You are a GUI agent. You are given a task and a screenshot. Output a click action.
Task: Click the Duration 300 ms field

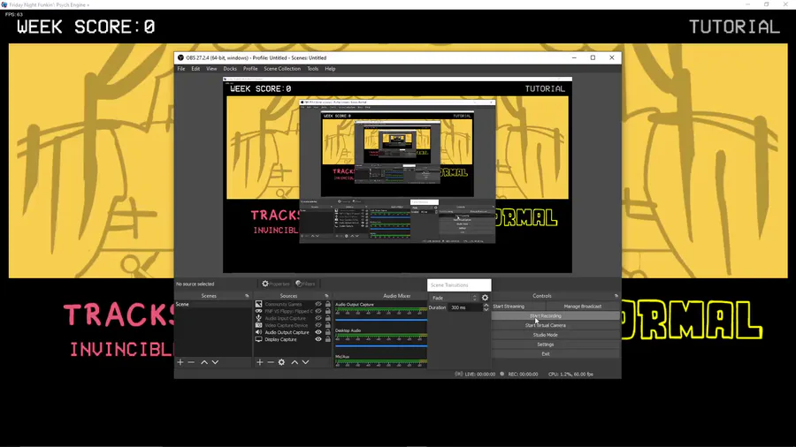click(465, 307)
